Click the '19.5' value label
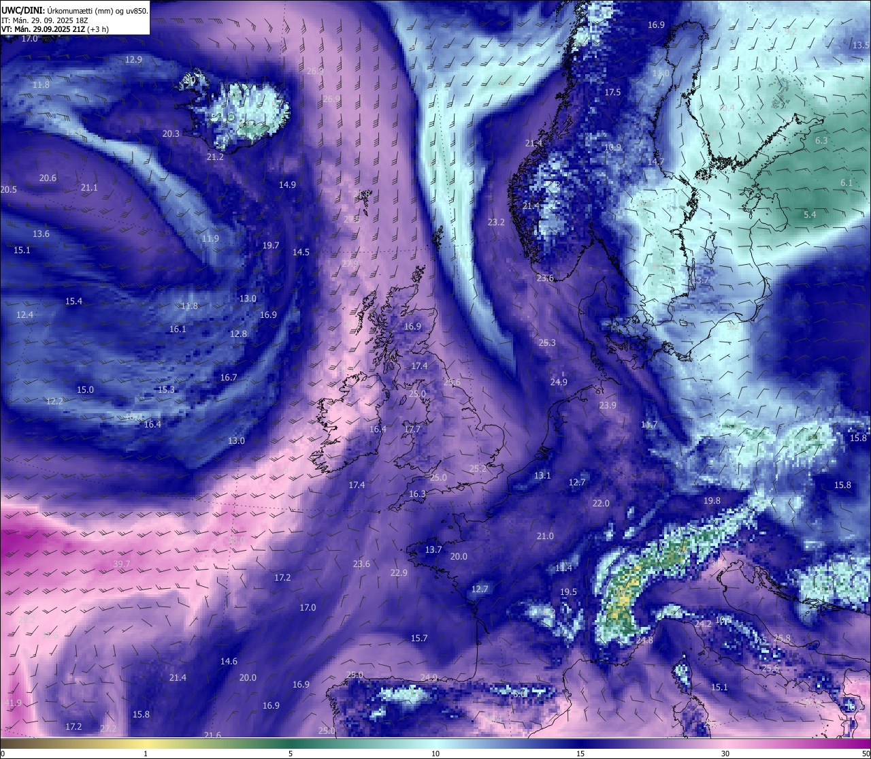871x759 pixels. [568, 592]
